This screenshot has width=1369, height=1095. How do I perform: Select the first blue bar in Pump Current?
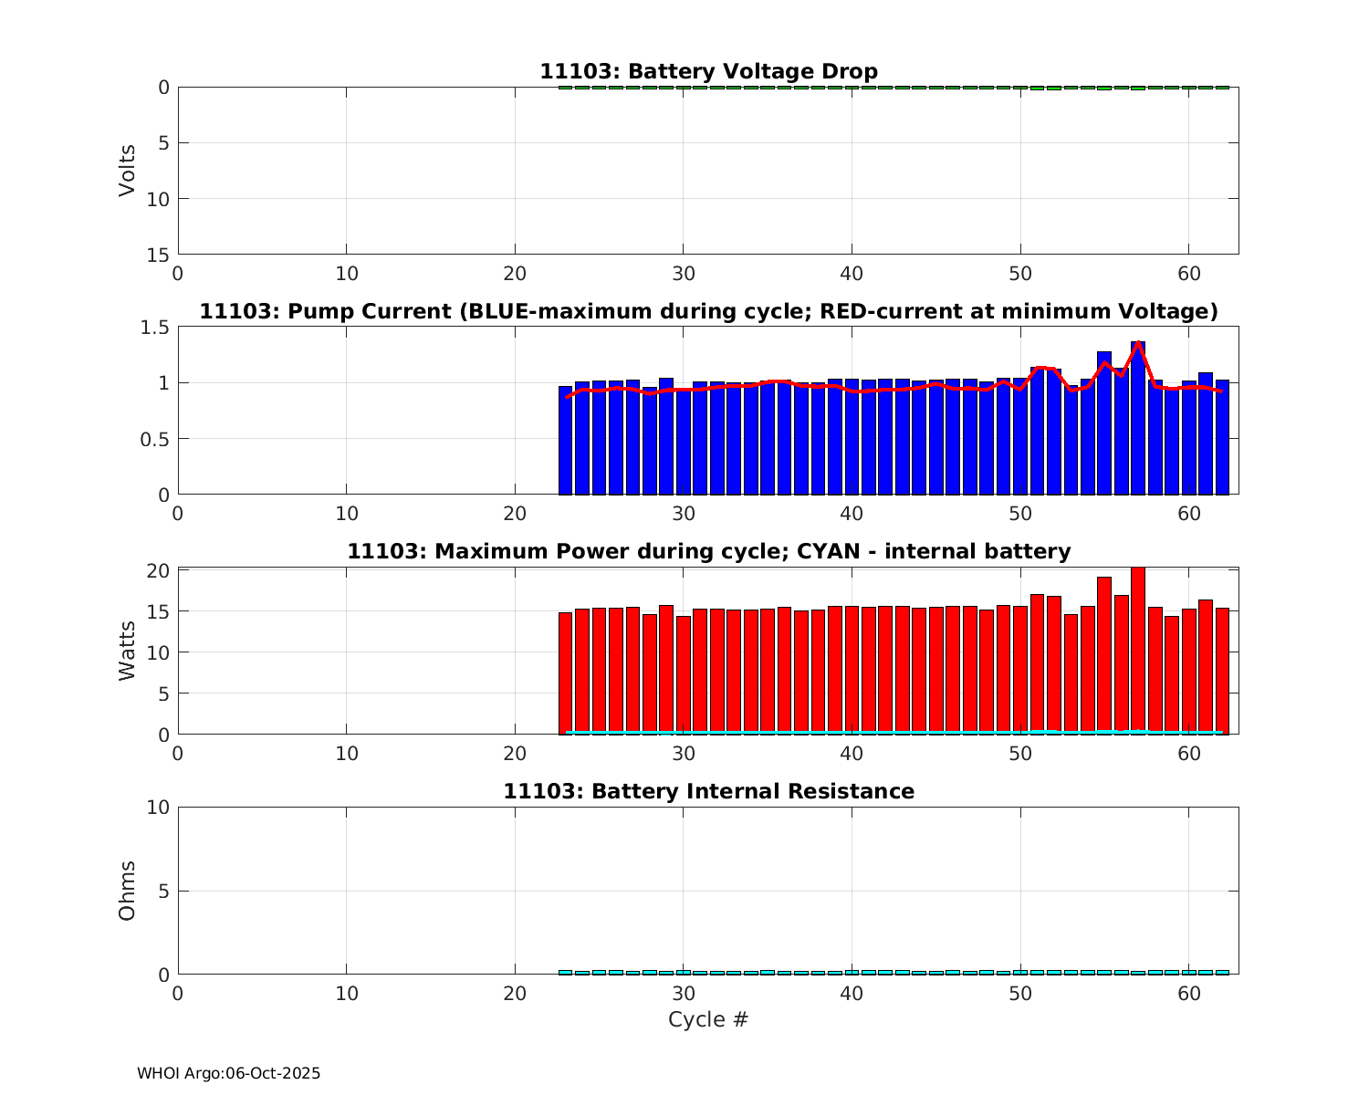(x=565, y=441)
